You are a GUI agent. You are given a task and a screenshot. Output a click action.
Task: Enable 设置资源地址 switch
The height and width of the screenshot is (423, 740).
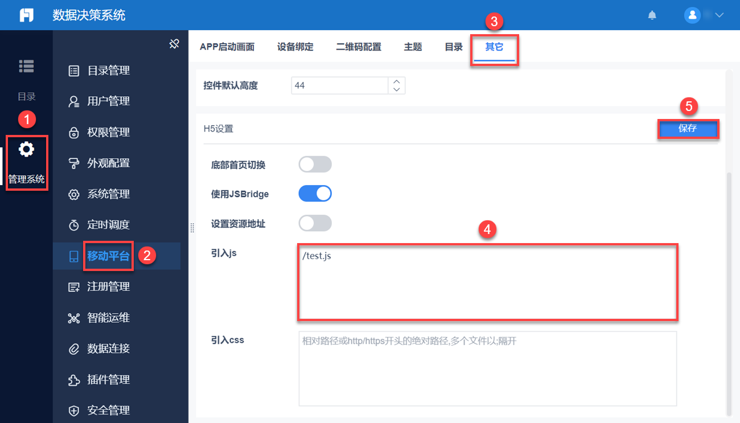click(315, 223)
